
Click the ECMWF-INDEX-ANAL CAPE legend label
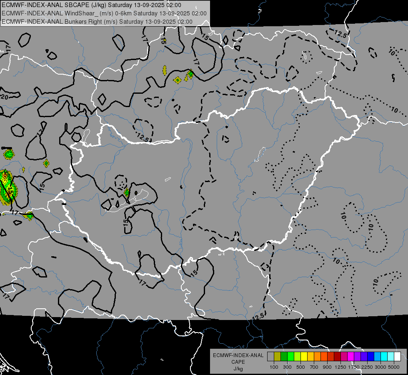tap(238, 358)
